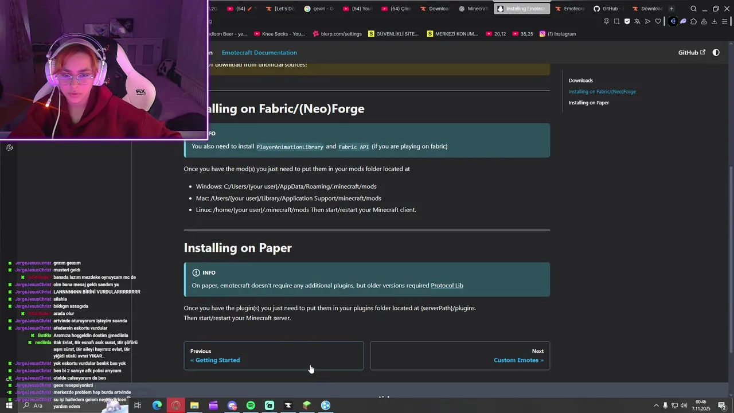Screen dimensions: 734x413
Task: Open the Aria AI assistant icon
Action: (673, 21)
